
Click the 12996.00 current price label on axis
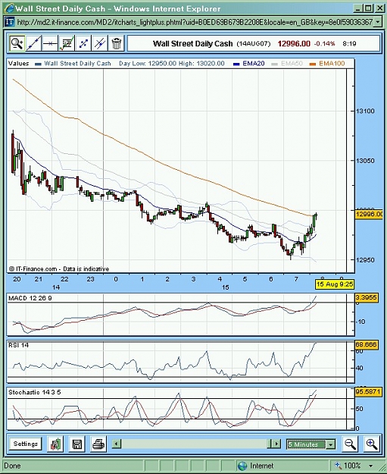[369, 214]
